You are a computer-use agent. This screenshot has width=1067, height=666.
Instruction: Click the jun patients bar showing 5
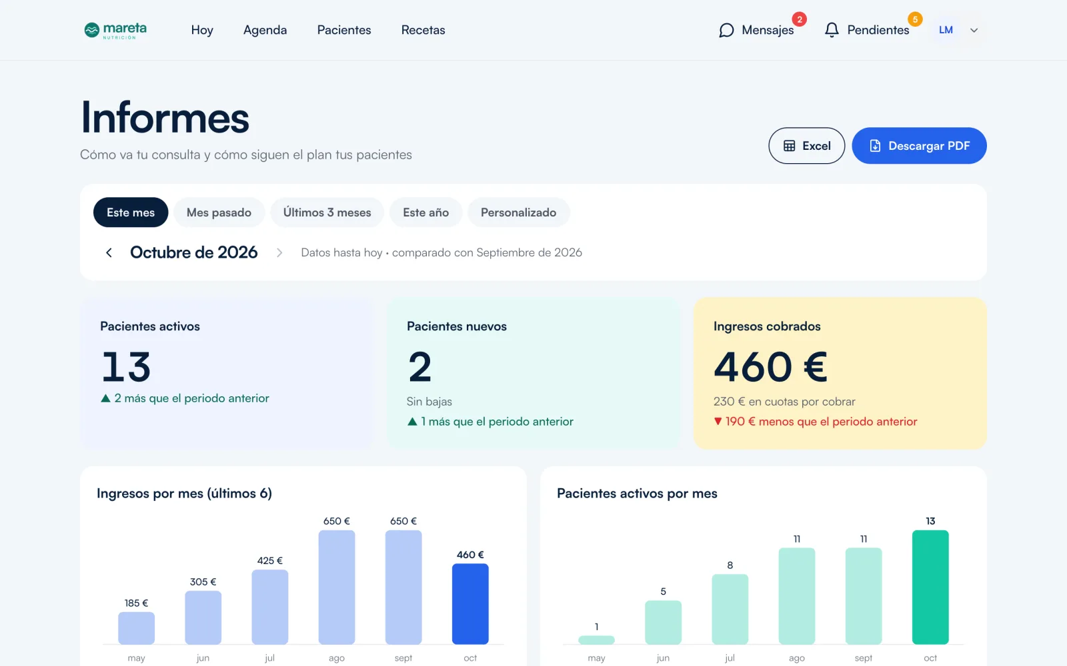pyautogui.click(x=664, y=623)
